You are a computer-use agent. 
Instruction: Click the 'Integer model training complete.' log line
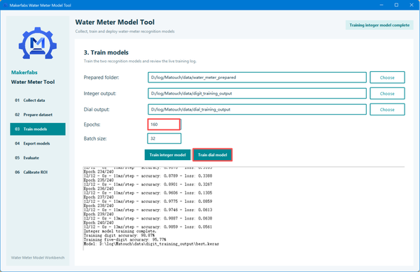120,231
